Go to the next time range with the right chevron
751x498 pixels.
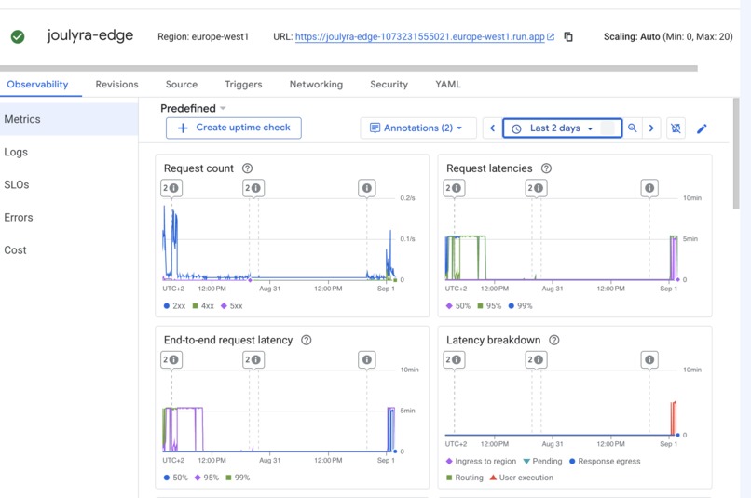(651, 128)
